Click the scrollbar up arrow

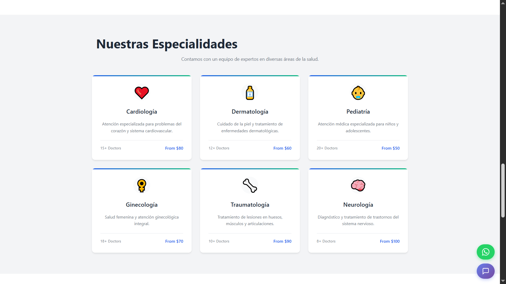503,3
